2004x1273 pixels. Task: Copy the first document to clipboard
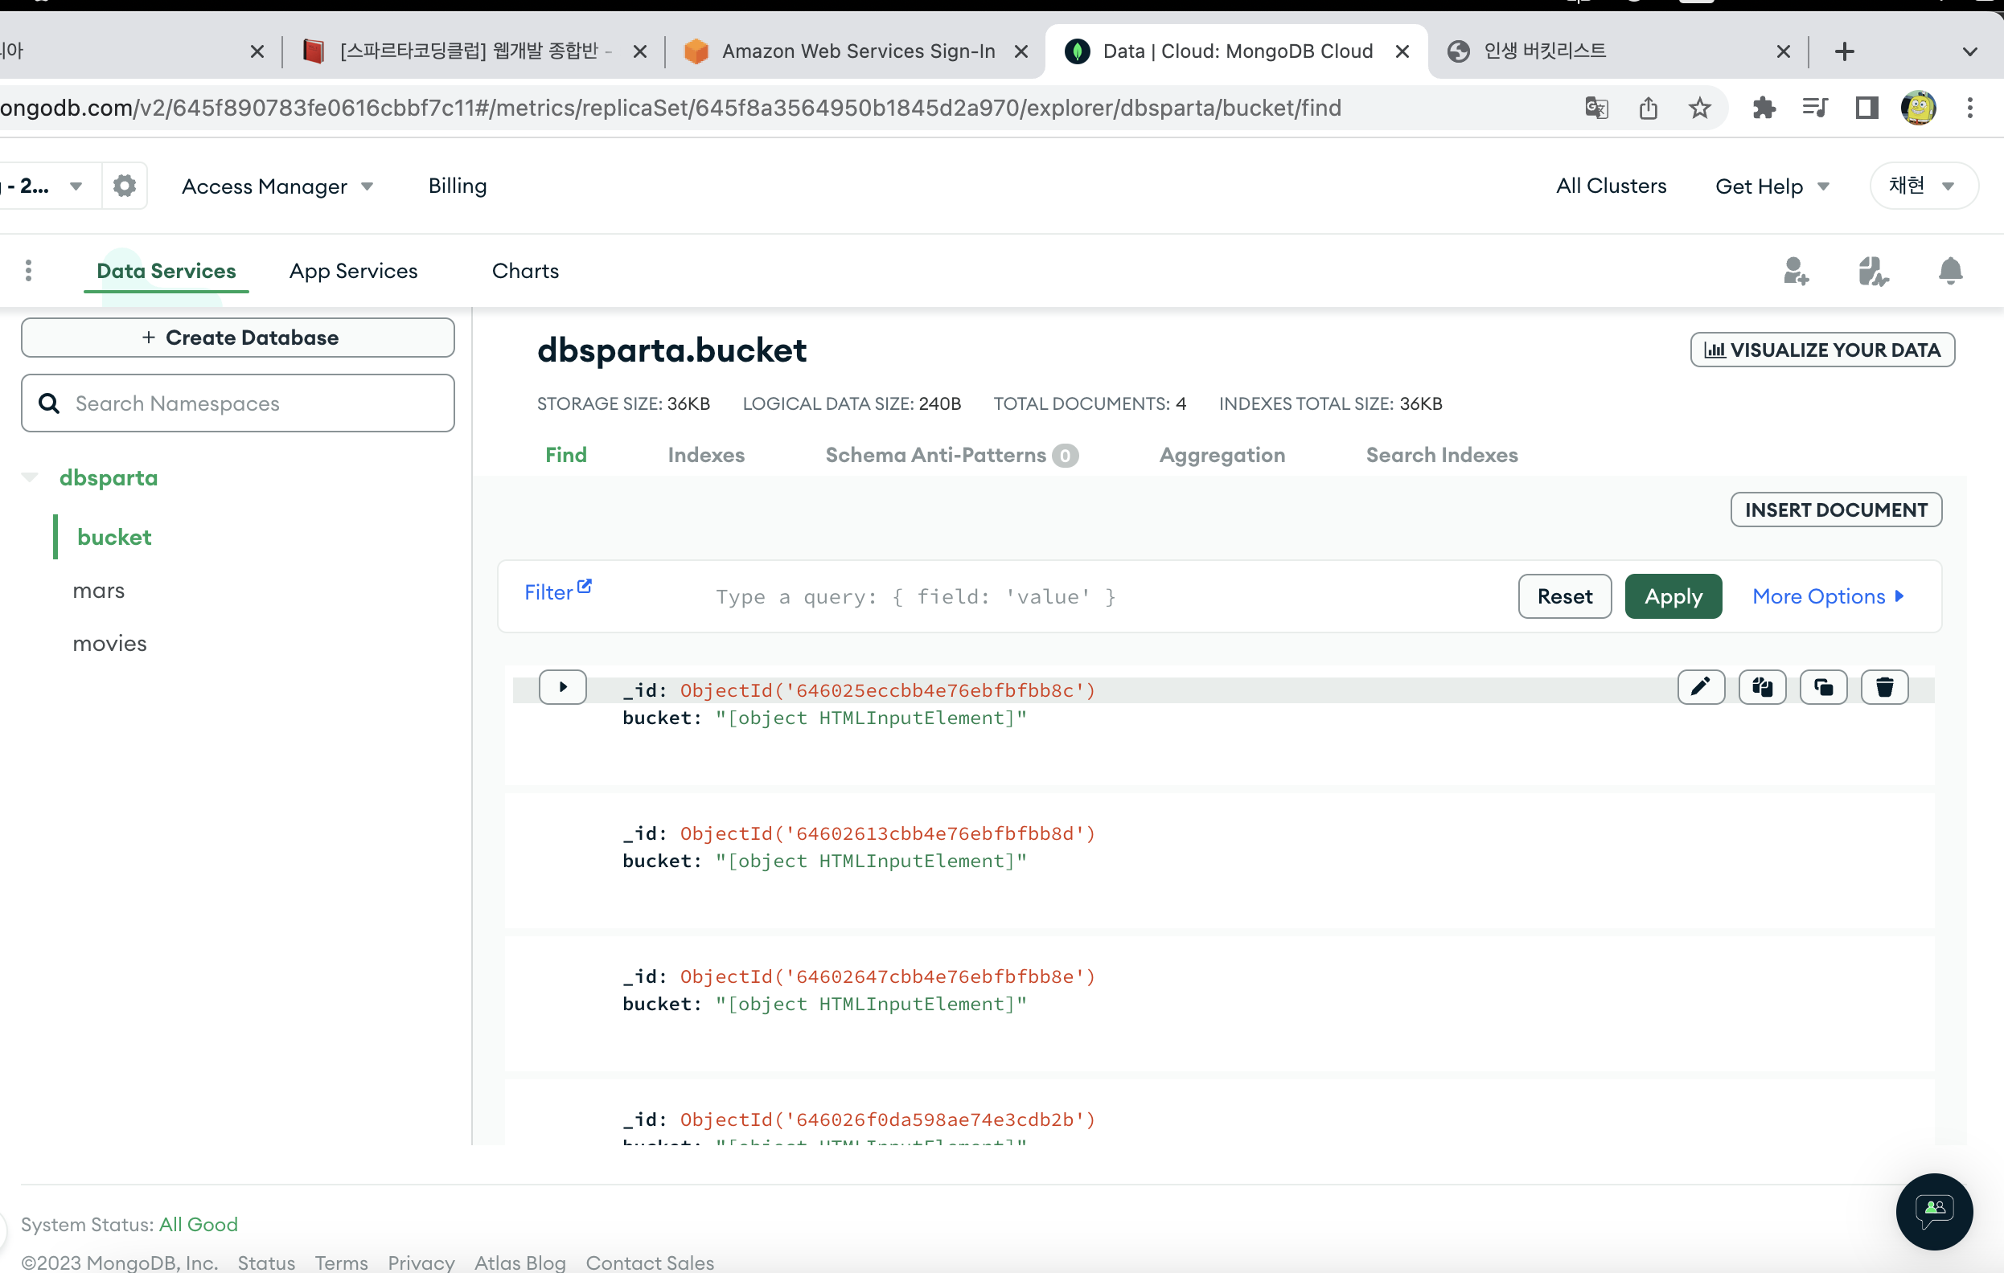[x=1763, y=687]
